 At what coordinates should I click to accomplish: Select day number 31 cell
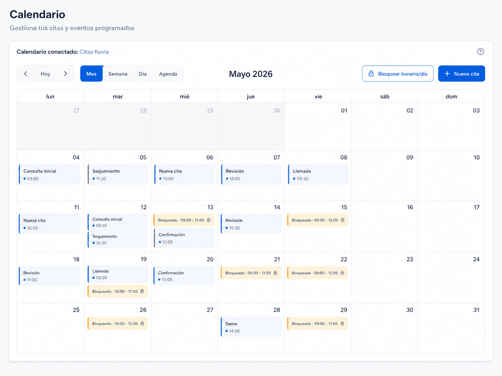(451, 328)
